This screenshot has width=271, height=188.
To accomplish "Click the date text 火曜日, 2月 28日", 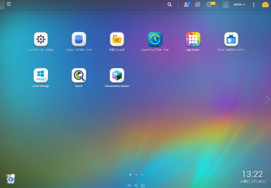I will click(253, 182).
